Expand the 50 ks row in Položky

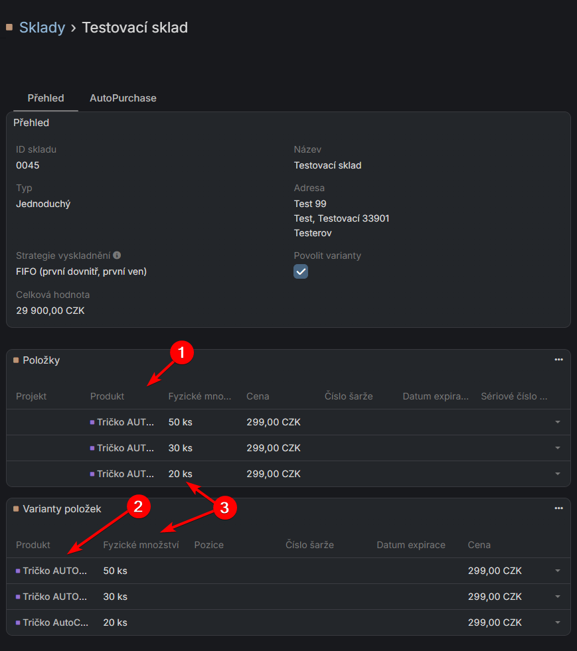(557, 422)
